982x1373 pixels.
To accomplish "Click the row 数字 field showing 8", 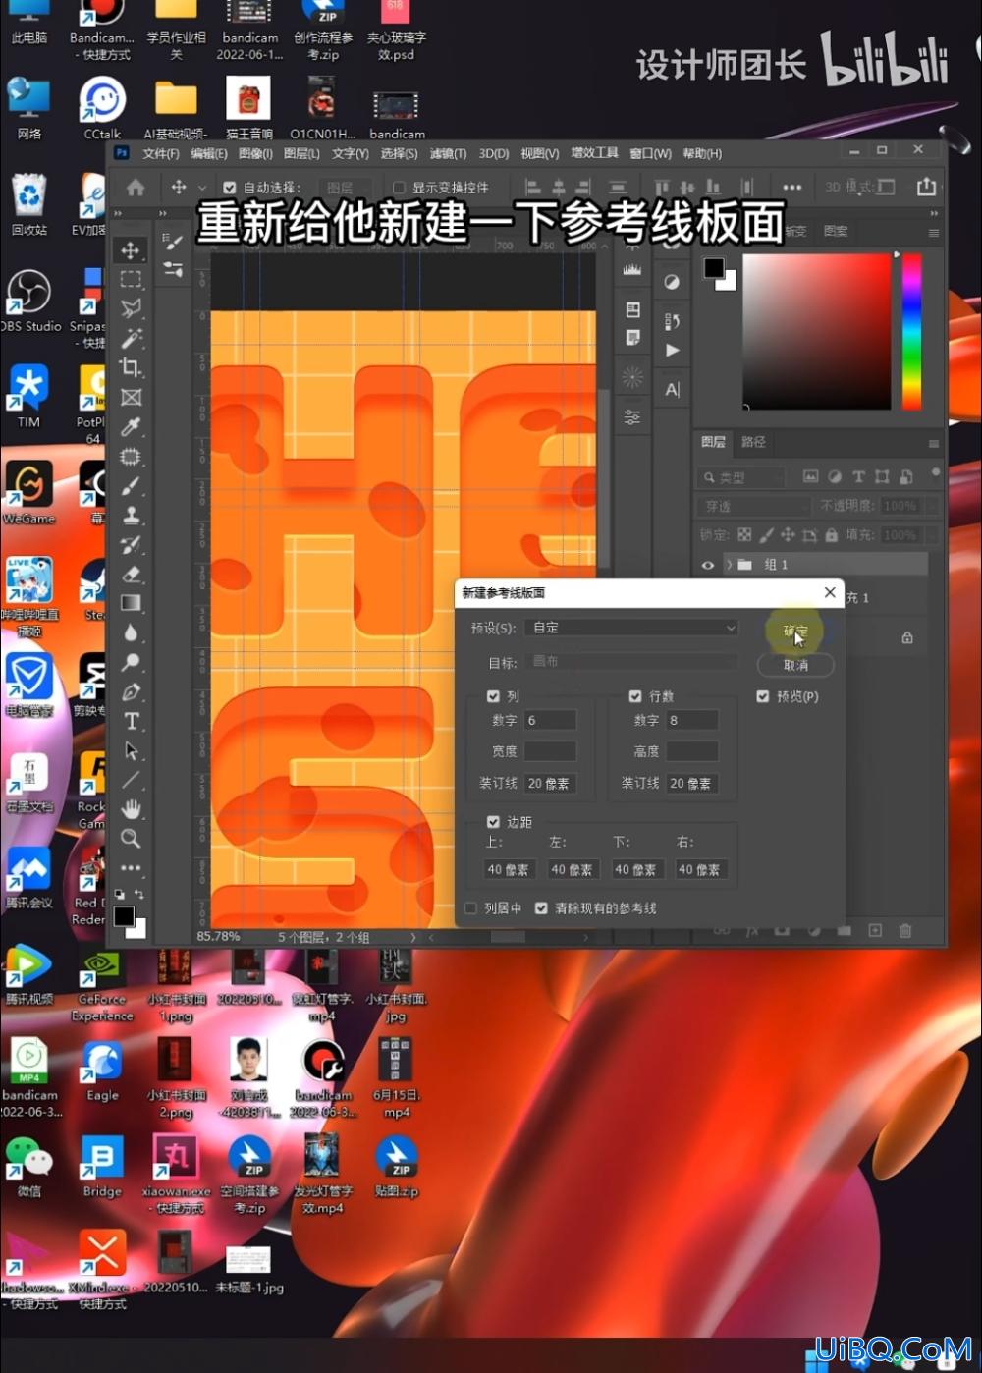I will [691, 720].
